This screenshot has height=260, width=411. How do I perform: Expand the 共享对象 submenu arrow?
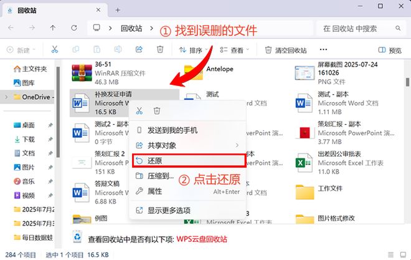tap(237, 145)
